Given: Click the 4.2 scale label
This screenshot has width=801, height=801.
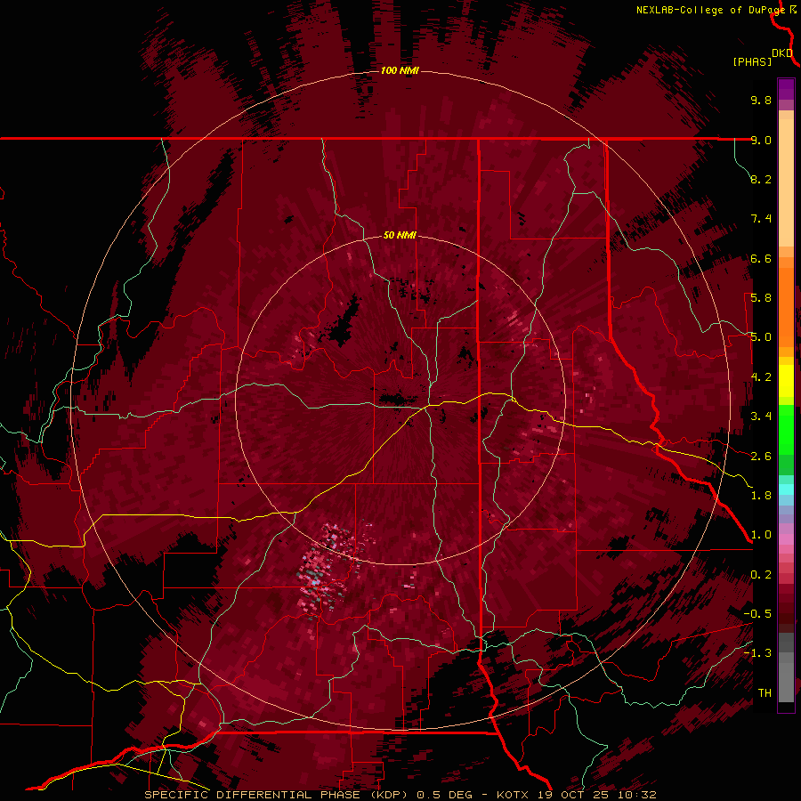Looking at the screenshot, I should coord(761,377).
